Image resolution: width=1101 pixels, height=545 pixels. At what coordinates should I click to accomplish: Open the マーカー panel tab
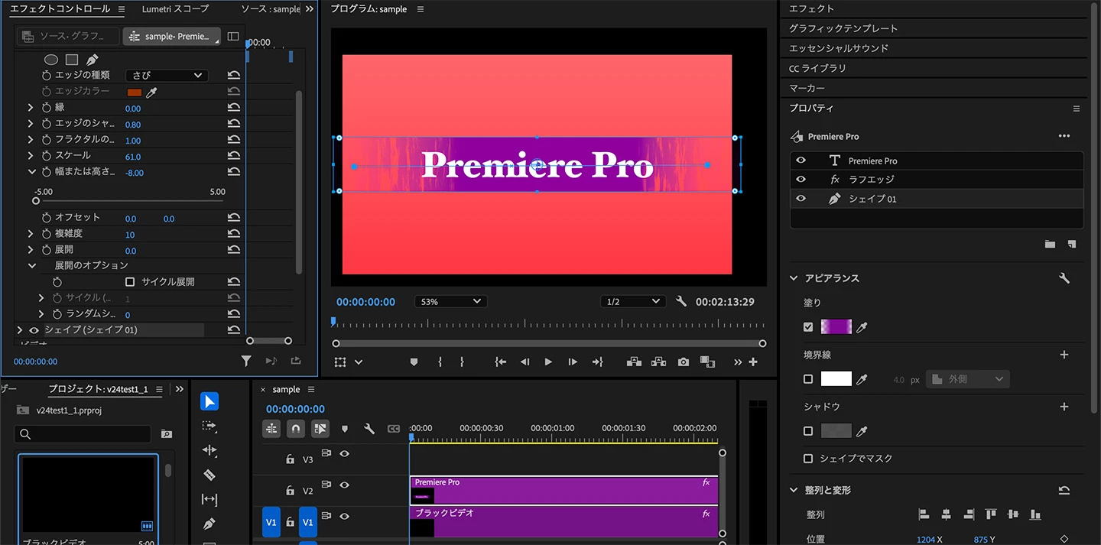click(807, 88)
